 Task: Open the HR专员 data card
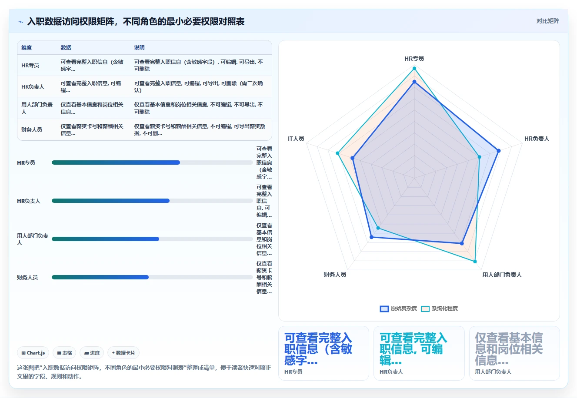tap(324, 353)
